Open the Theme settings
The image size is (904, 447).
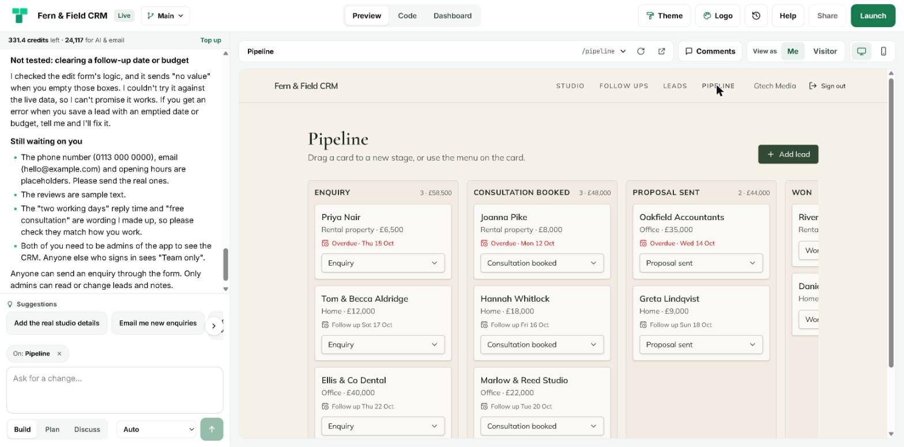pyautogui.click(x=664, y=16)
